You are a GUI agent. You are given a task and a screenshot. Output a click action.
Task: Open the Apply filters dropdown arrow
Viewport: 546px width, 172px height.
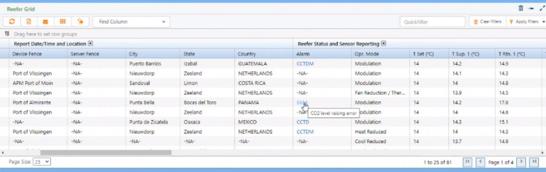tap(544, 22)
